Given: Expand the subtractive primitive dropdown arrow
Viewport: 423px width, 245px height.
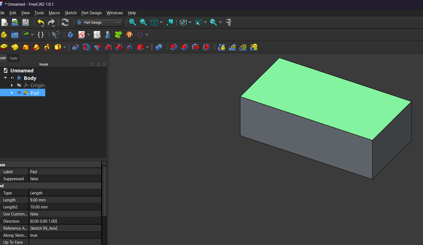Looking at the screenshot, I should (147, 47).
